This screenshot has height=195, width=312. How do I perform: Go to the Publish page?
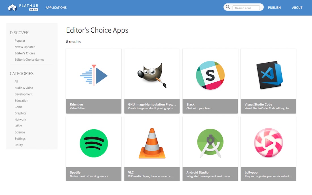click(274, 8)
